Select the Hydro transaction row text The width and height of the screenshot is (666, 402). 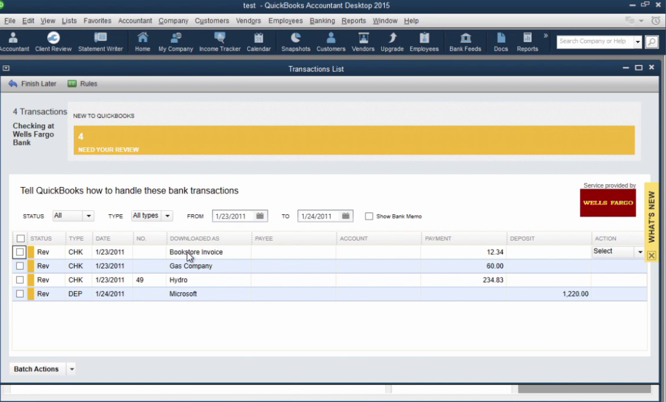coord(178,280)
